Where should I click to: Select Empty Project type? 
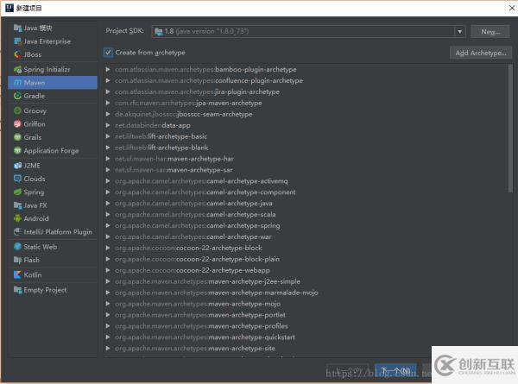(53, 290)
